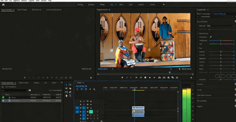Pick white balance with the eyedropper
Viewport: 236px width, 122px height.
click(211, 37)
